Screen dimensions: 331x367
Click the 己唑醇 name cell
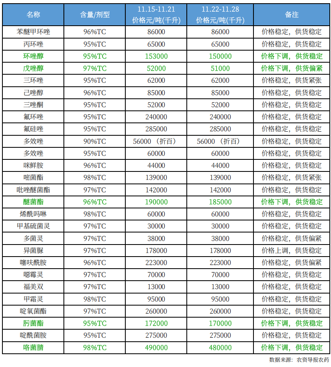33,93
